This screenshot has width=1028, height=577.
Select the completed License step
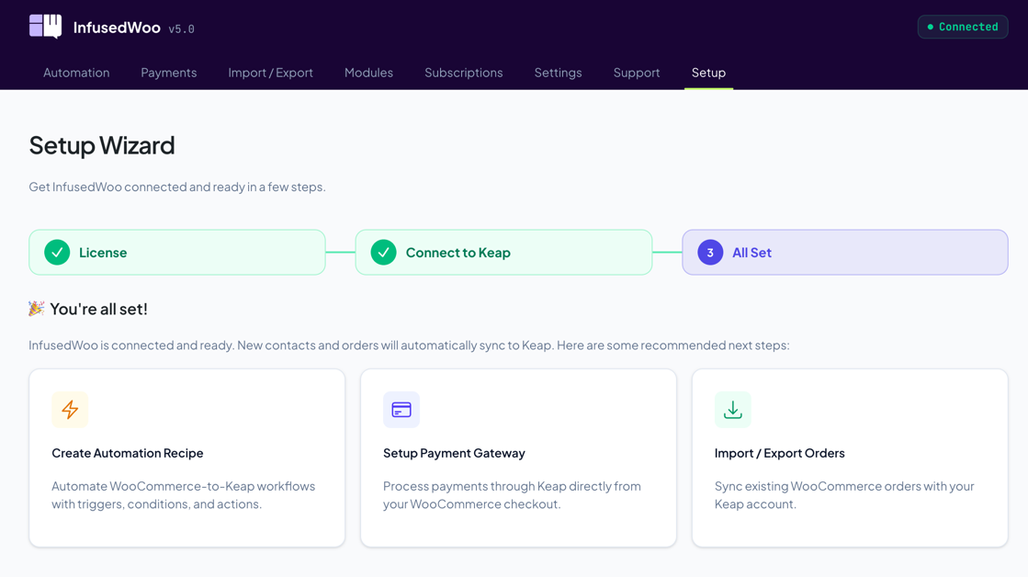176,252
